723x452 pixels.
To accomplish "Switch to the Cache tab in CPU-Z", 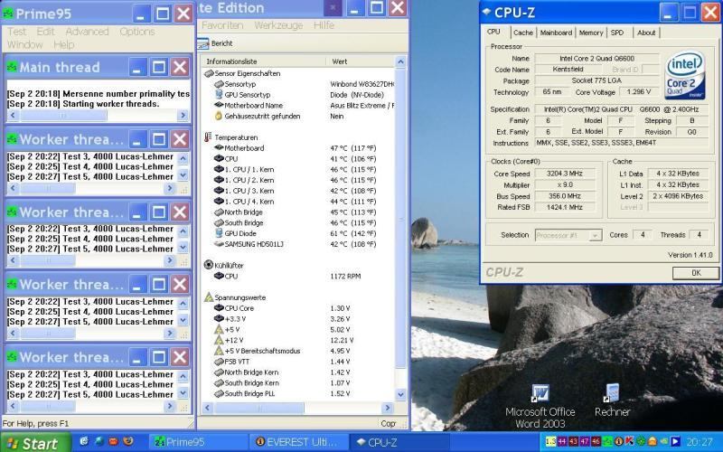I will (x=523, y=33).
